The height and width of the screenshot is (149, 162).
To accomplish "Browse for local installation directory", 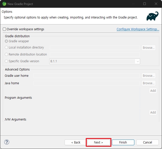I will pos(149,48).
